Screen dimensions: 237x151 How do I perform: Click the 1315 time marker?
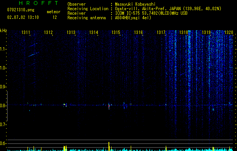[x=116, y=32]
